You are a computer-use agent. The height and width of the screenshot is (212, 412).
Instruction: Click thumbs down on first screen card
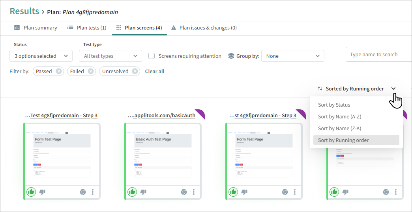43,192
